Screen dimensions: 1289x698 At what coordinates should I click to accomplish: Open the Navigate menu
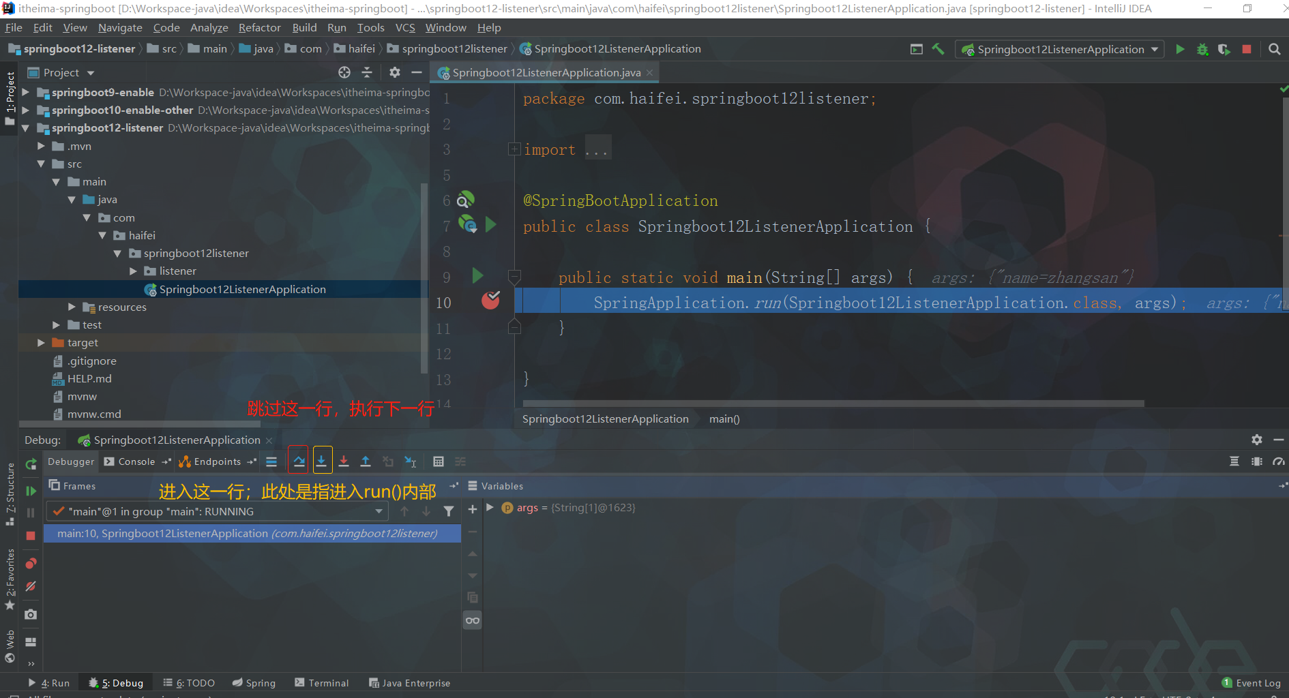[x=120, y=27]
